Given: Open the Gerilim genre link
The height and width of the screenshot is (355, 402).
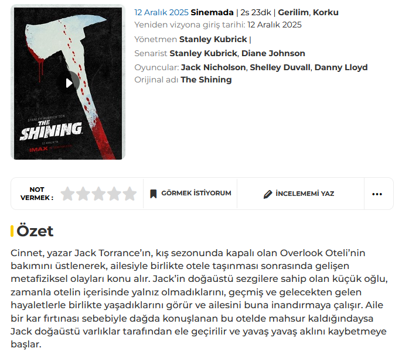Looking at the screenshot, I should tap(293, 12).
